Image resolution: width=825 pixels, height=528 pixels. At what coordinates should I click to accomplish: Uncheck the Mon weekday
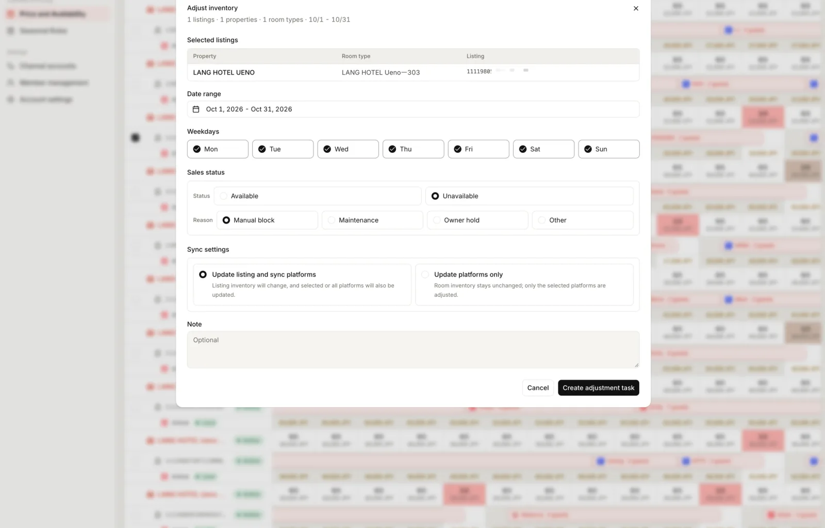[218, 149]
